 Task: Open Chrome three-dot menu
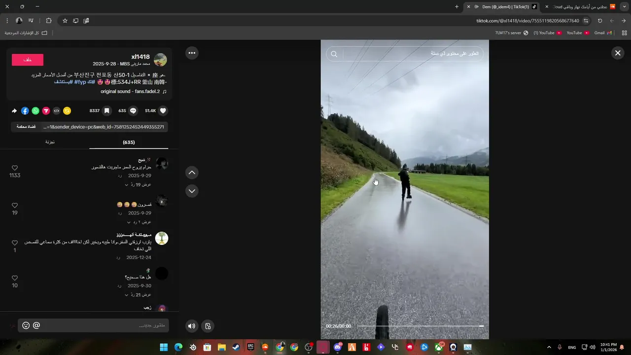pyautogui.click(x=7, y=21)
